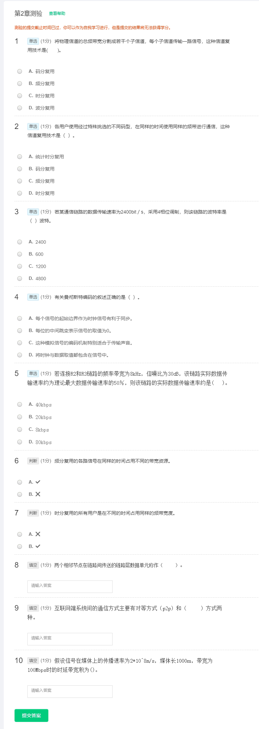The height and width of the screenshot is (729, 259).
Task: Select the X mark option in question 7
Action: point(20,534)
